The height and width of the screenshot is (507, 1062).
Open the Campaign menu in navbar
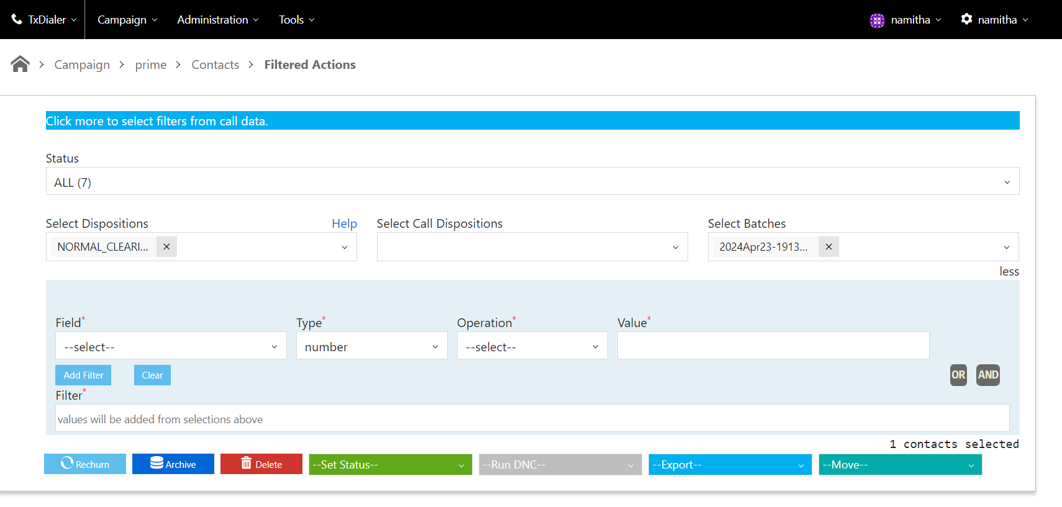pos(127,20)
